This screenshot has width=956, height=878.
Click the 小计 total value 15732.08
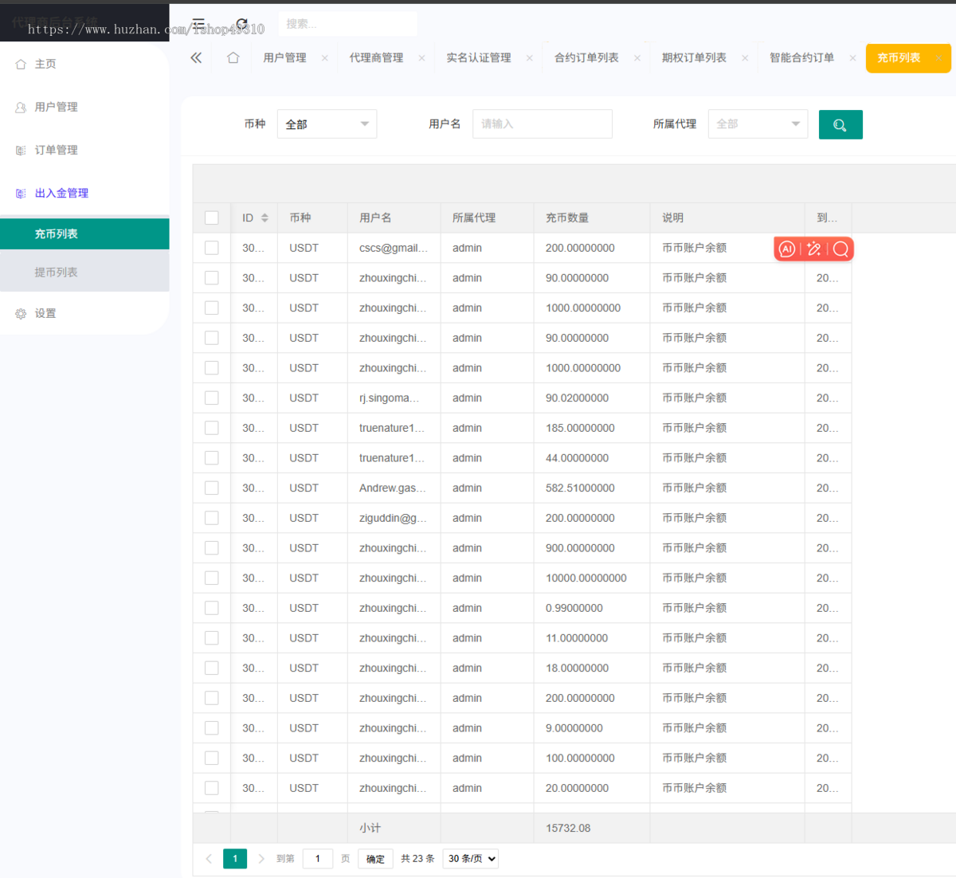pos(568,829)
